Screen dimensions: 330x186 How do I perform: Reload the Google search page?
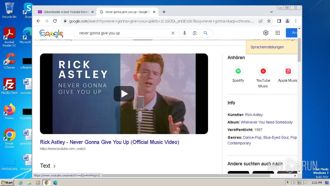pyautogui.click(x=55, y=21)
